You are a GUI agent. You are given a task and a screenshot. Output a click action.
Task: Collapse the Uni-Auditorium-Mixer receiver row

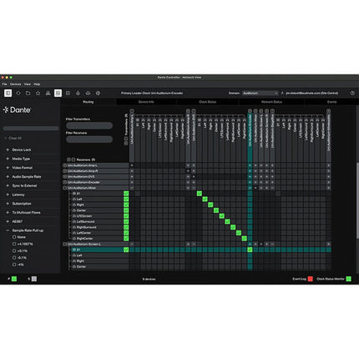point(64,188)
